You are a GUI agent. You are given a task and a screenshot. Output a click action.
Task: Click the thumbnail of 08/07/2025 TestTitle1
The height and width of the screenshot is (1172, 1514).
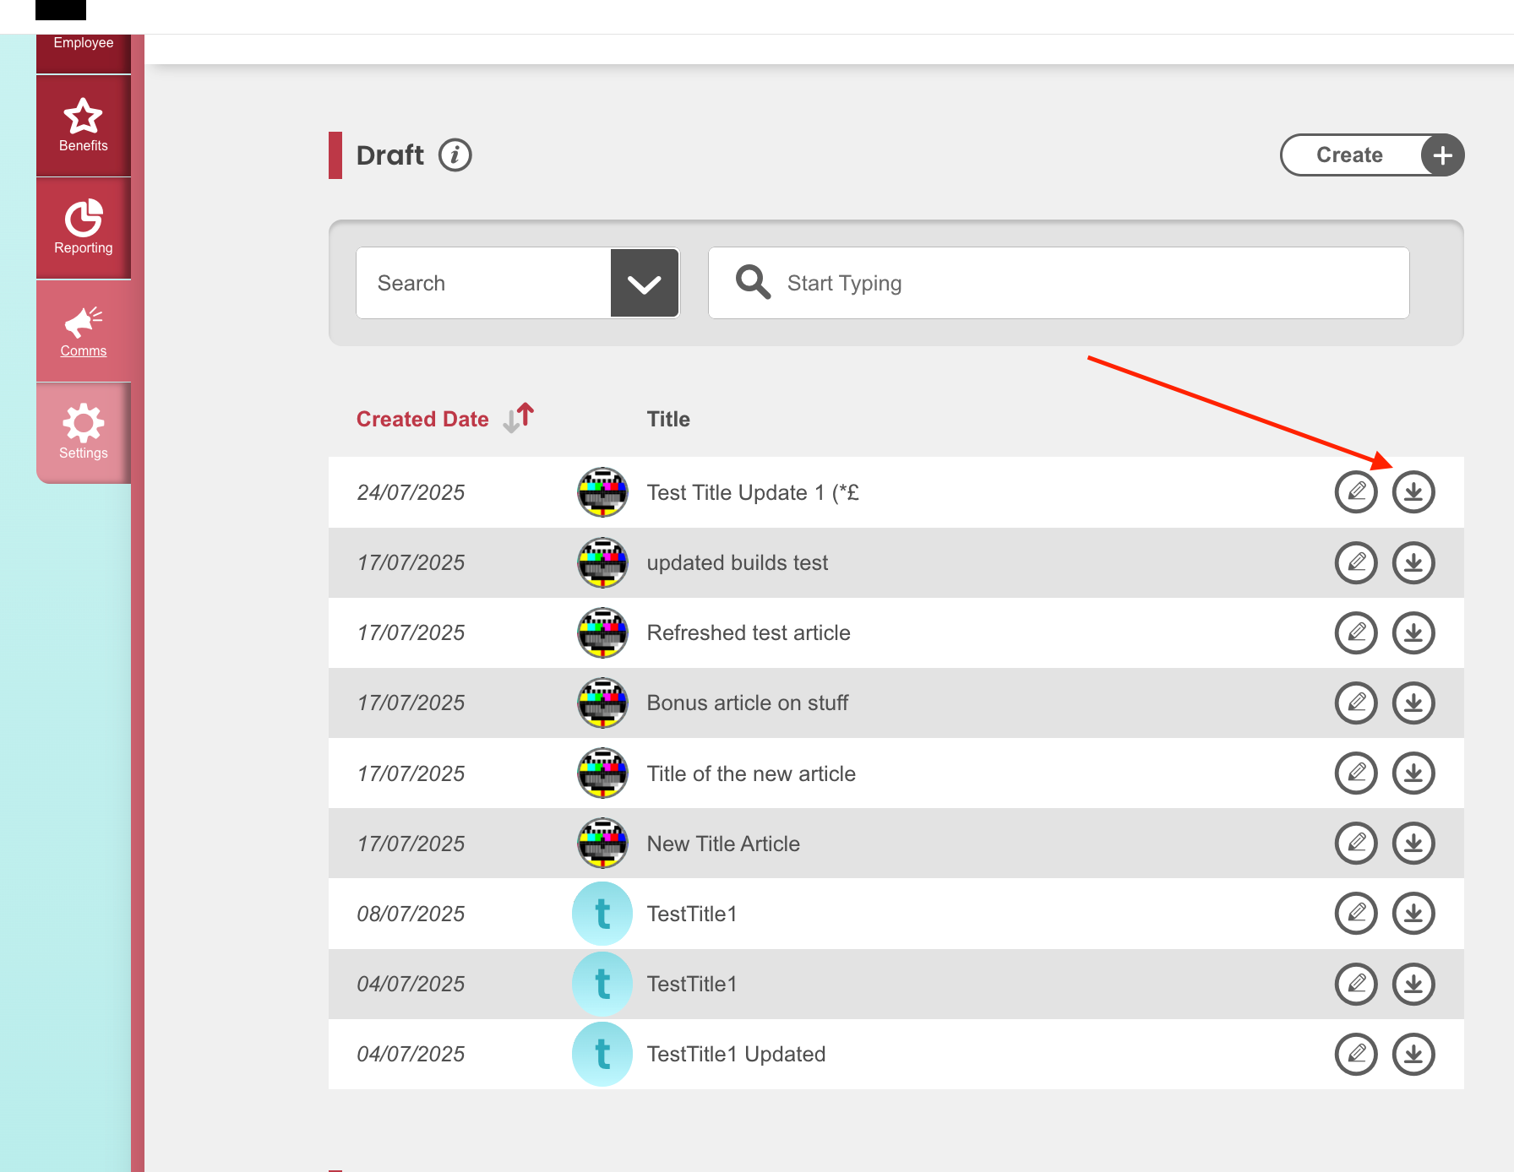[602, 914]
